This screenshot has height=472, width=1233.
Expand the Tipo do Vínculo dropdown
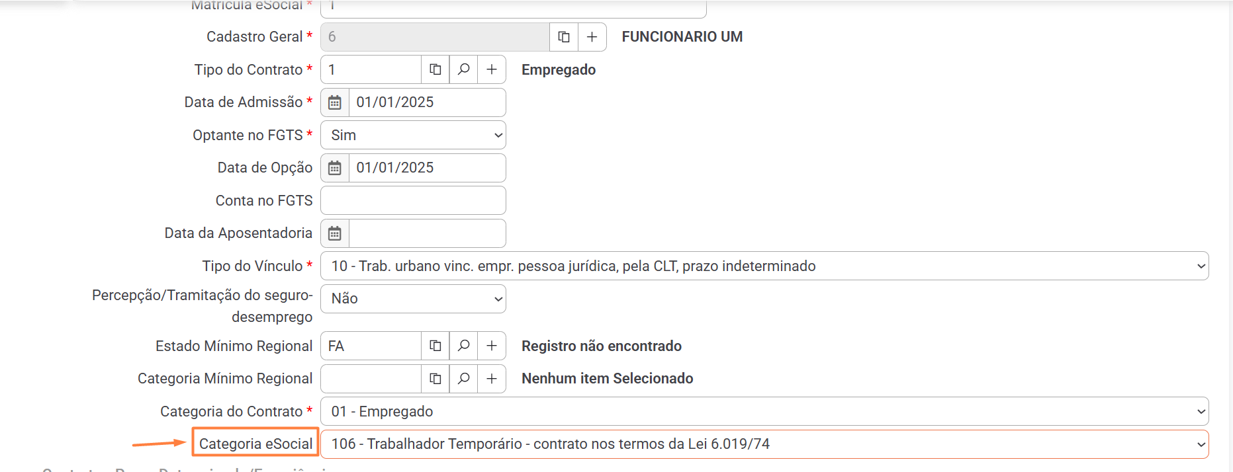click(x=764, y=266)
